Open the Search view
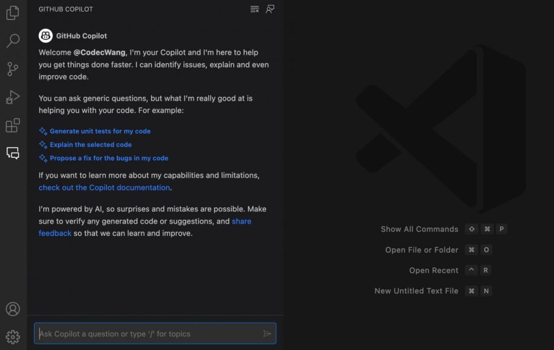Viewport: 554px width, 350px height. (x=13, y=41)
